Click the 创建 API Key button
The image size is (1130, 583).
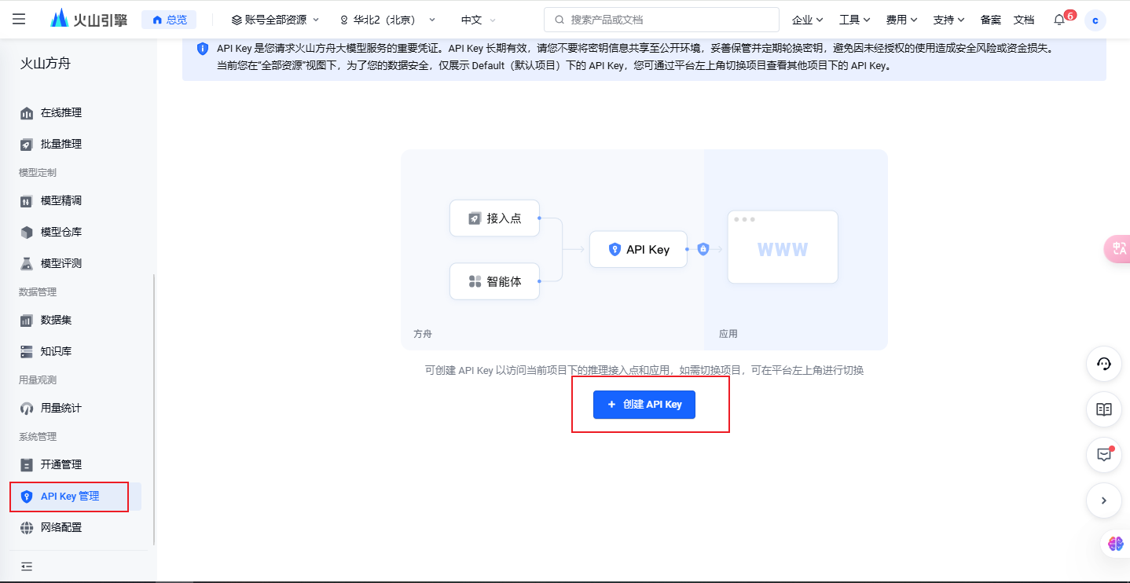(644, 404)
